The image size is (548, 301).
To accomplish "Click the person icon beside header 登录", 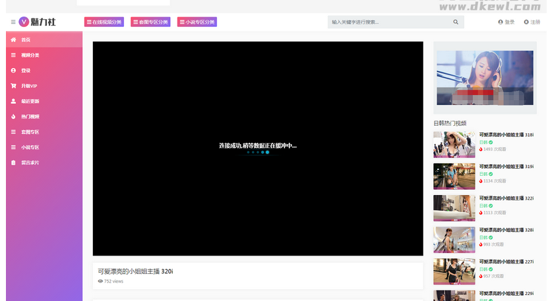I will click(501, 22).
